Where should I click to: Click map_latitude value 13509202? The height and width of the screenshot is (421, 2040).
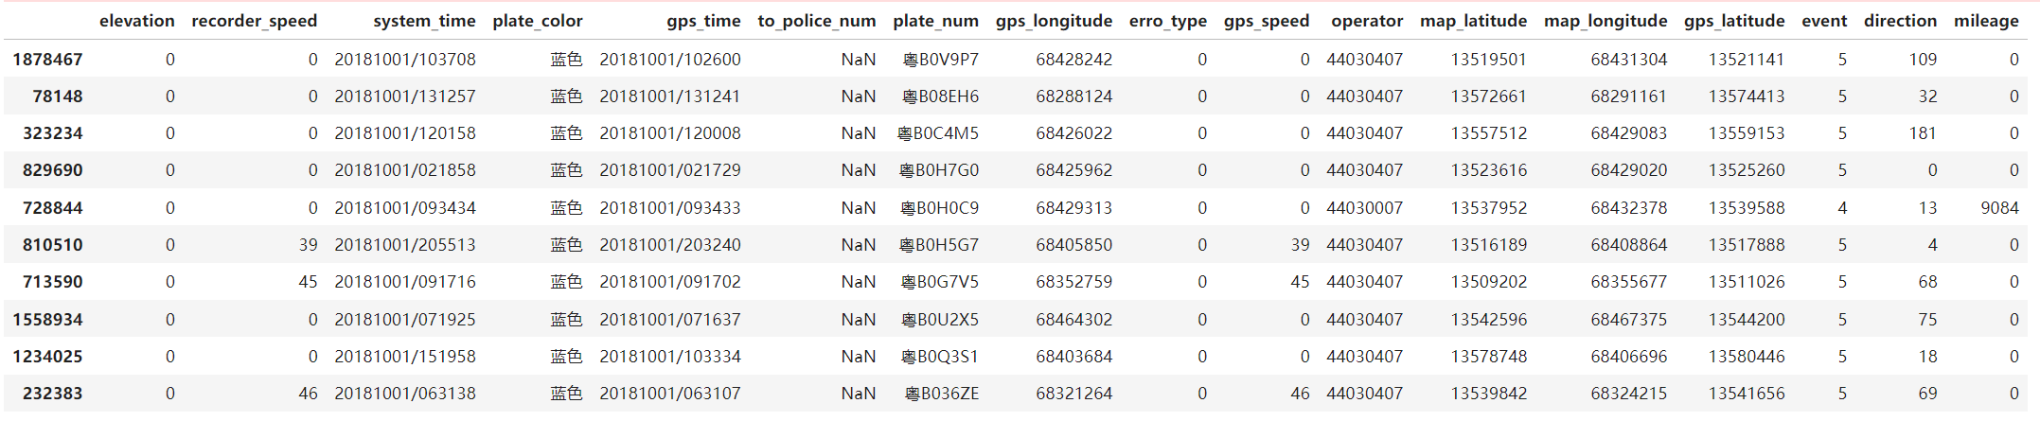pos(1488,282)
